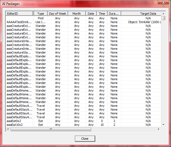Click the horizontal scrollbar left arrow
The height and width of the screenshot is (147, 171).
pyautogui.click(x=8, y=129)
